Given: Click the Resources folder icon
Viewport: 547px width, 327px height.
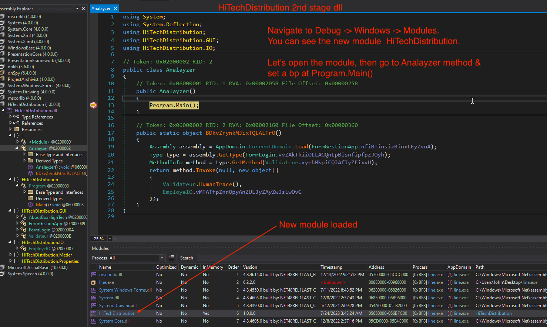Looking at the screenshot, I should (x=16, y=130).
